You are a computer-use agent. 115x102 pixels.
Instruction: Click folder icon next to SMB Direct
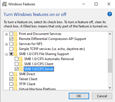(15, 74)
